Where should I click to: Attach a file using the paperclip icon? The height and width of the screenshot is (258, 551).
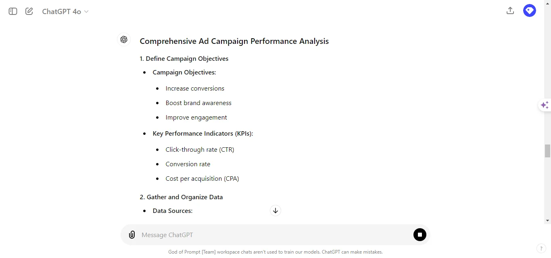132,235
